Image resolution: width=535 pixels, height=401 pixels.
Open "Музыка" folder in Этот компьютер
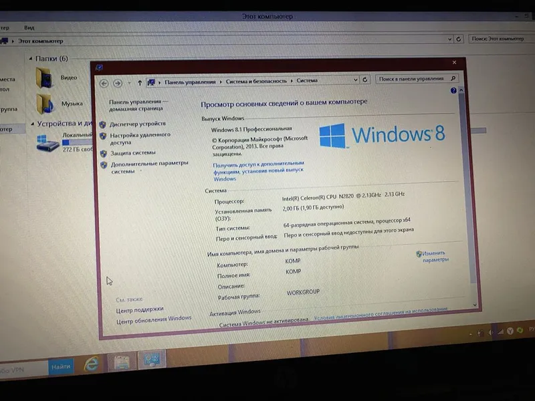(60, 104)
